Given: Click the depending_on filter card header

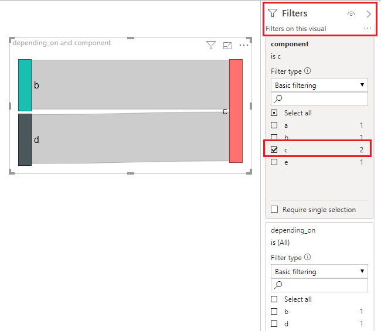Looking at the screenshot, I should 293,230.
